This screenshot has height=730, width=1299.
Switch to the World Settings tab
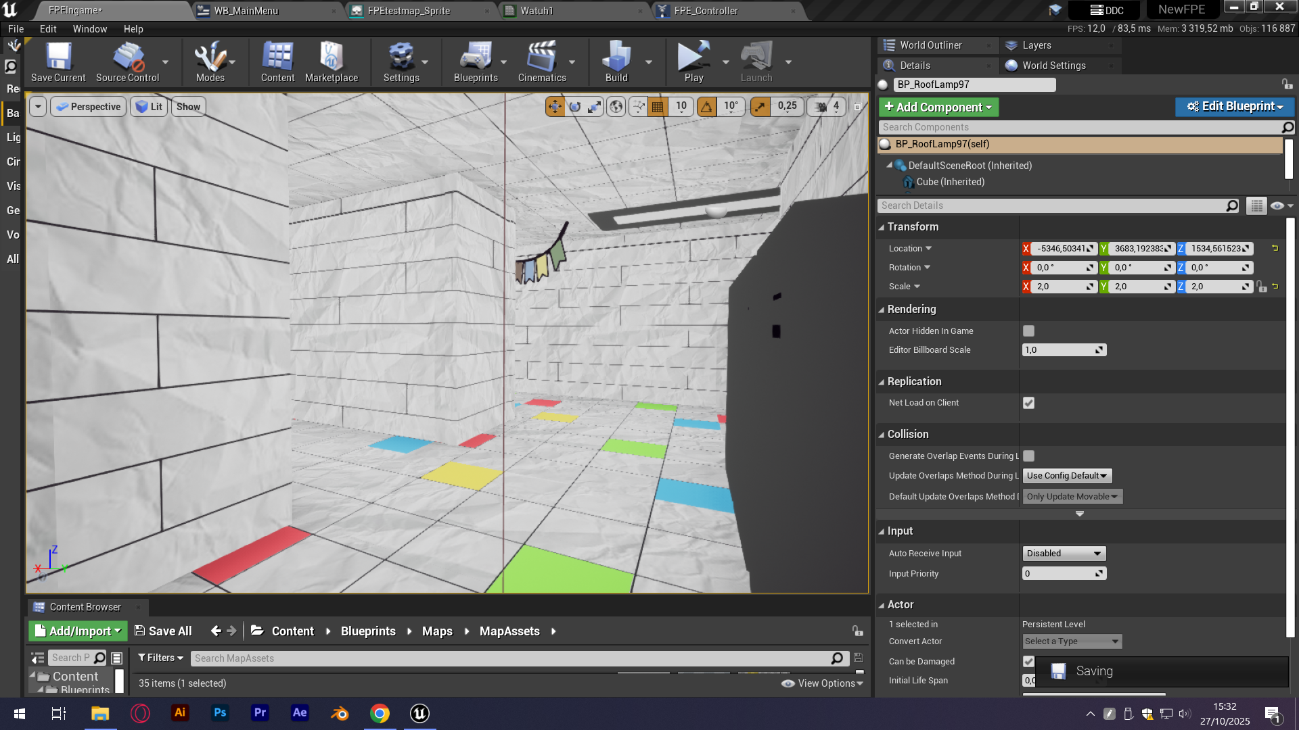tap(1053, 66)
